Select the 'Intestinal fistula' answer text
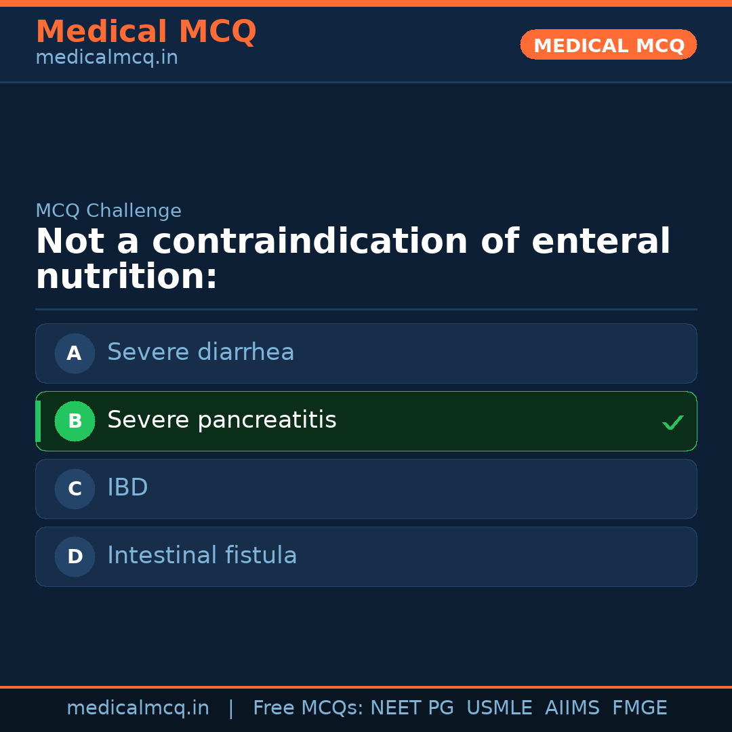The height and width of the screenshot is (732, 732). pos(202,556)
